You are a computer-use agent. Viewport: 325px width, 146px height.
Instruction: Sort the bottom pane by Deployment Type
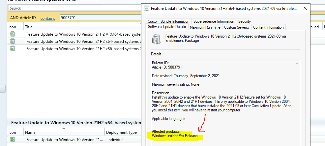[121, 132]
